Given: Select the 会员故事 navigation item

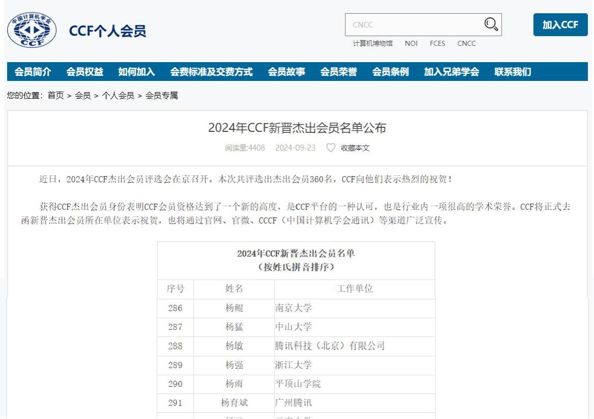Looking at the screenshot, I should [x=286, y=72].
